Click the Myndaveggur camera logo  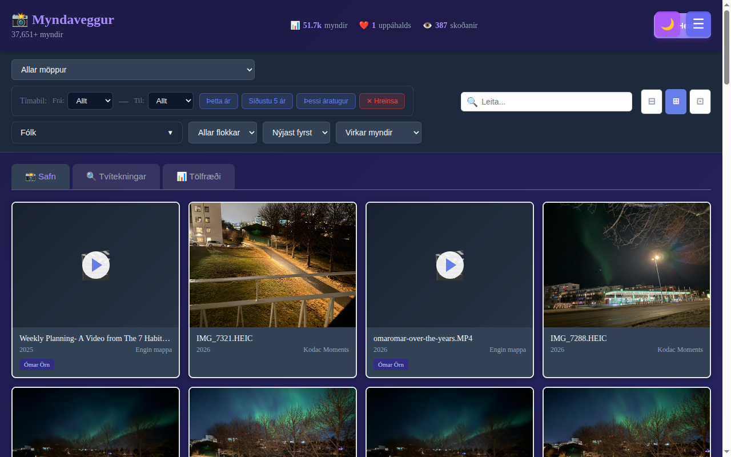coord(20,20)
